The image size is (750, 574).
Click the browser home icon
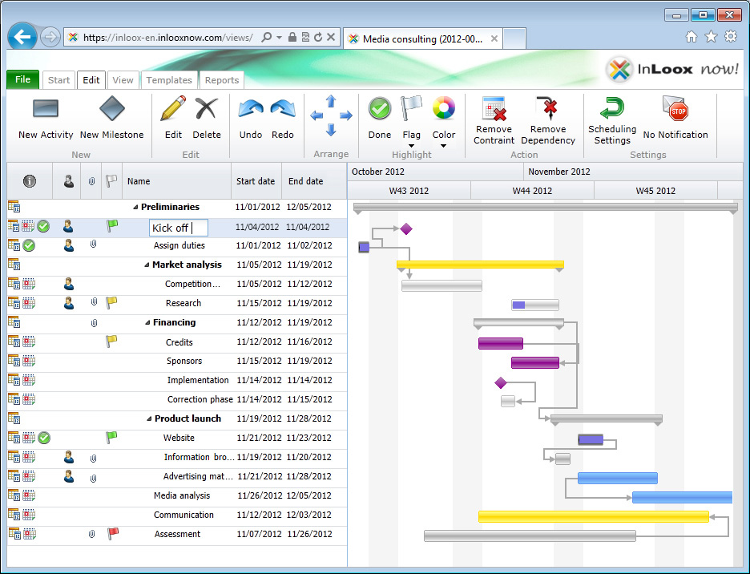click(x=692, y=36)
